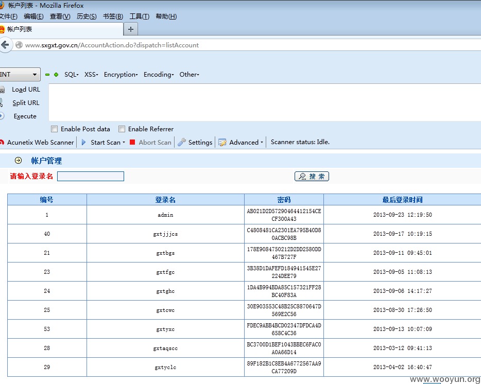This screenshot has height=384, width=481.
Task: Select the gxtghc login name cell
Action: pos(165,291)
